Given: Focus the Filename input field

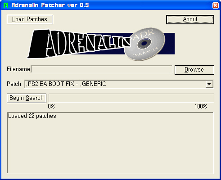Looking at the screenshot, I should [x=101, y=69].
